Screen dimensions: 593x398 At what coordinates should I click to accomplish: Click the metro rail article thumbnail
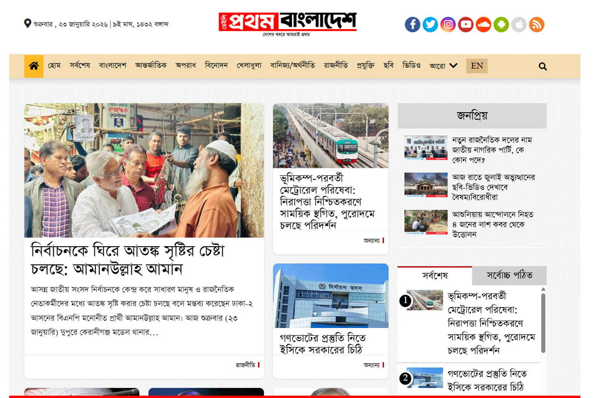(x=330, y=136)
